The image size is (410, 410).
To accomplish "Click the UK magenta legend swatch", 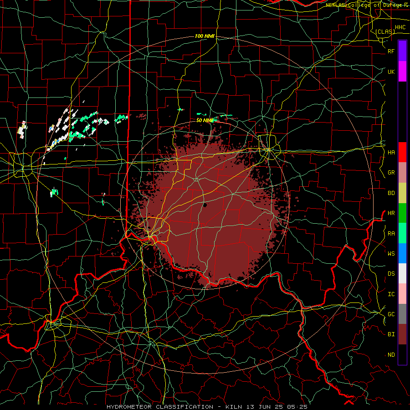I will pyautogui.click(x=402, y=72).
